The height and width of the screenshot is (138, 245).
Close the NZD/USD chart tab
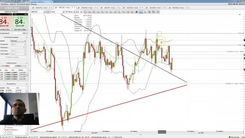[188, 8]
